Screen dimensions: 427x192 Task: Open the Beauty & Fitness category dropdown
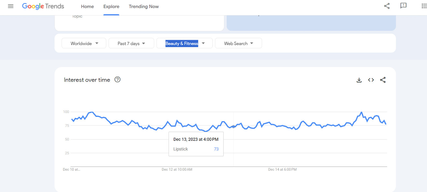coord(184,43)
